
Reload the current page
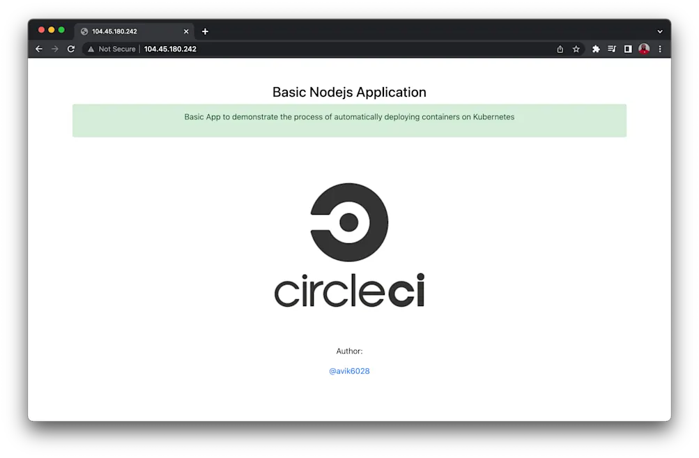pyautogui.click(x=71, y=49)
